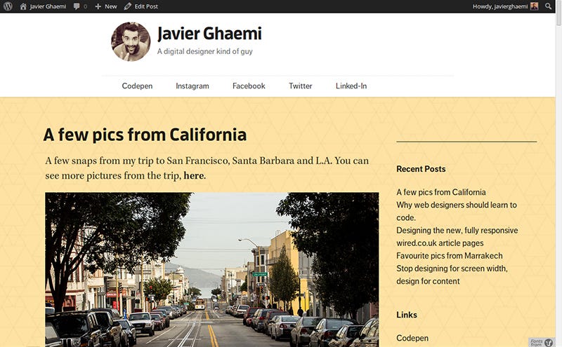Click the Fonts badge icon at bottom corner
The height and width of the screenshot is (347, 562).
pos(542,342)
